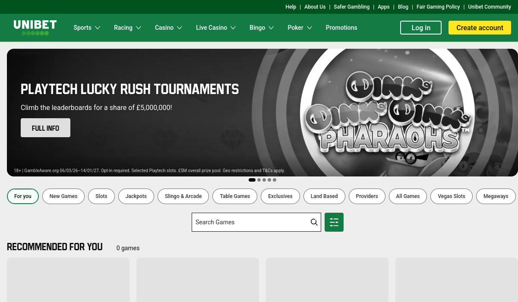Click the Log in button

[x=421, y=28]
